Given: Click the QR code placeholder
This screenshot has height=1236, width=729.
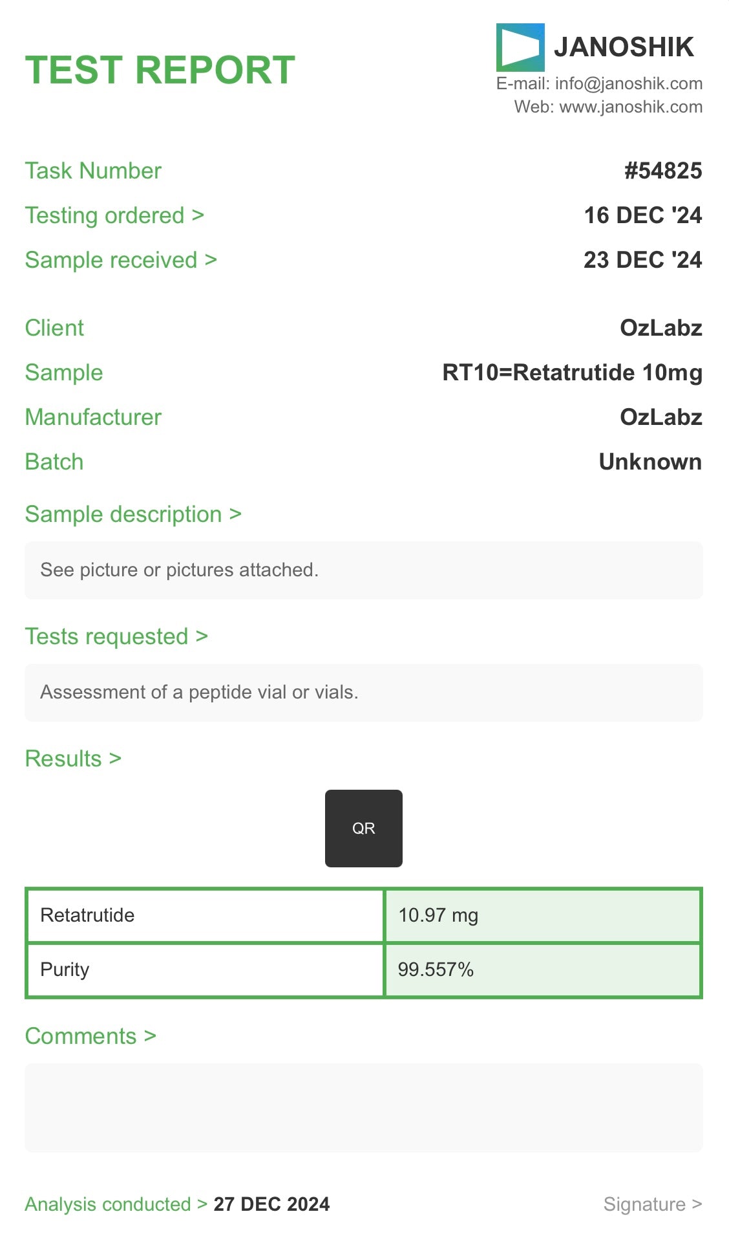Looking at the screenshot, I should 363,828.
